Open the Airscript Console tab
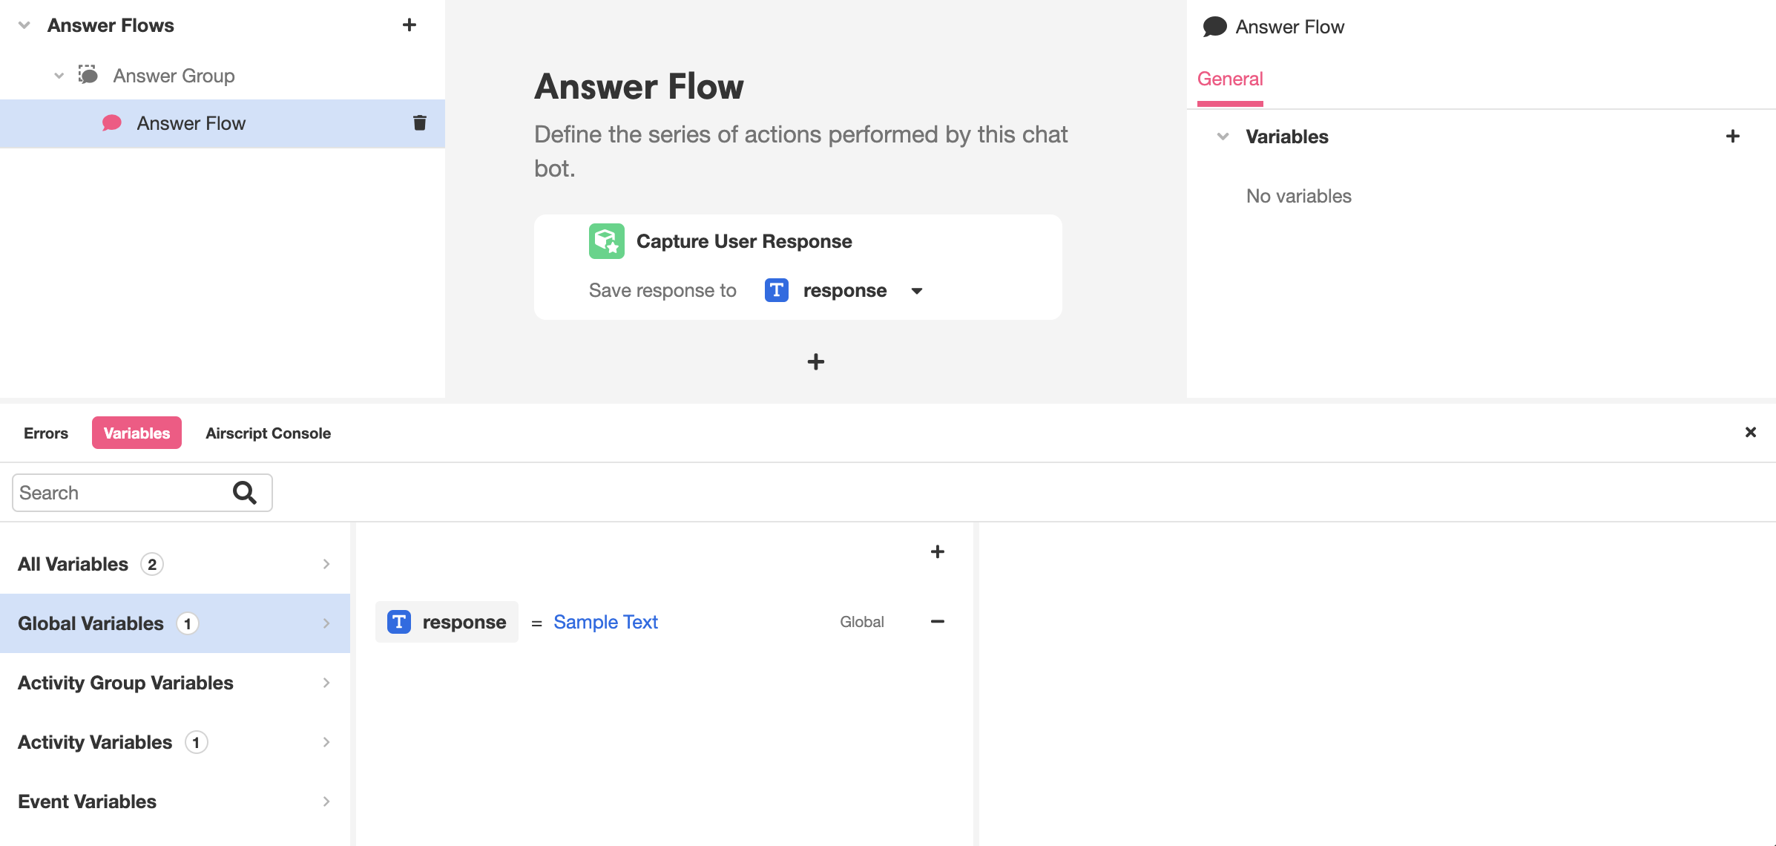The image size is (1776, 846). [268, 433]
